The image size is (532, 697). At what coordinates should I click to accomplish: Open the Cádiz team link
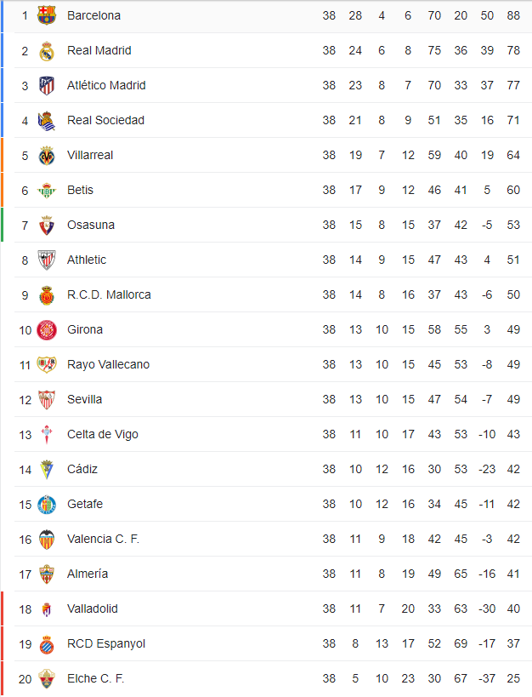click(x=82, y=470)
